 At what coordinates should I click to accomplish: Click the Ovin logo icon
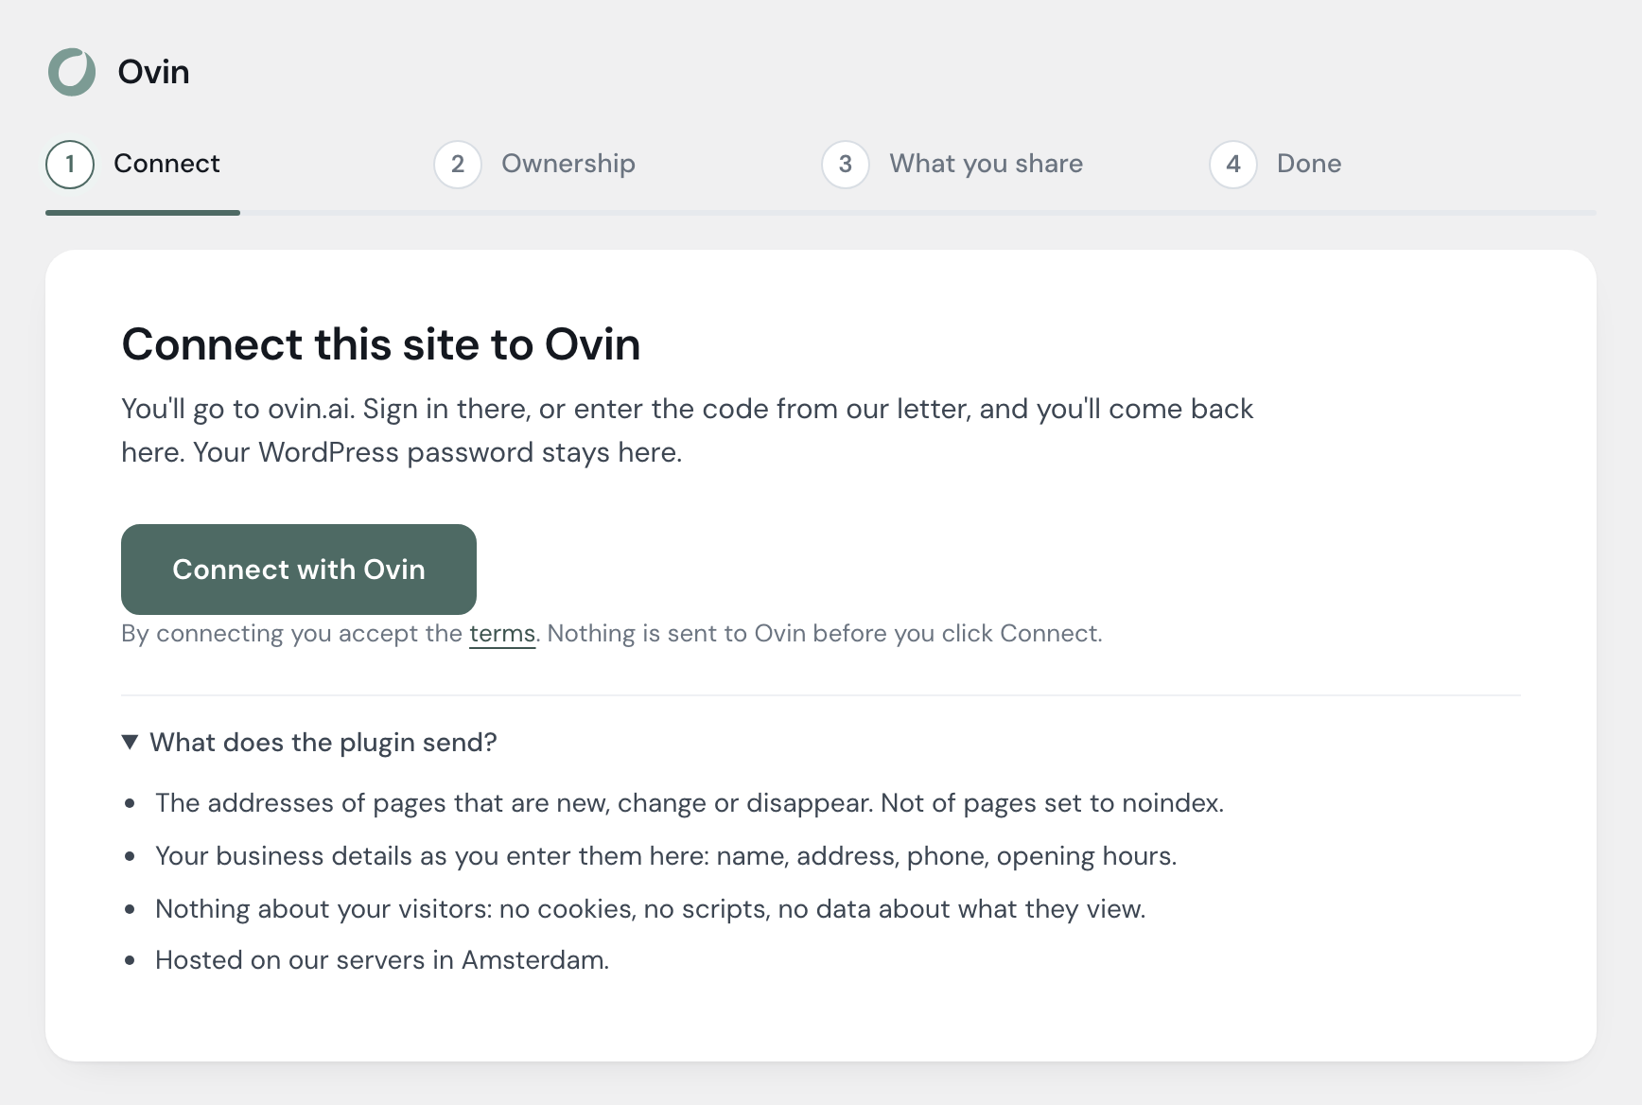click(x=72, y=72)
